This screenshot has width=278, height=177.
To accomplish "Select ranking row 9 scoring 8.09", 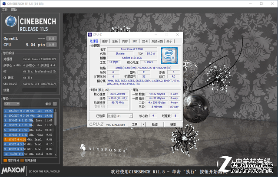I will [28, 149].
